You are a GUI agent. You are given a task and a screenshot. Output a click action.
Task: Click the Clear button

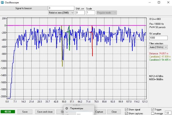click(x=114, y=112)
